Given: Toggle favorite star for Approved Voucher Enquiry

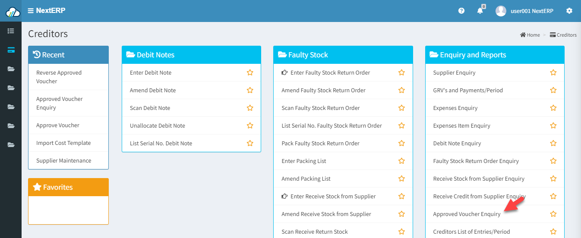Looking at the screenshot, I should [553, 214].
